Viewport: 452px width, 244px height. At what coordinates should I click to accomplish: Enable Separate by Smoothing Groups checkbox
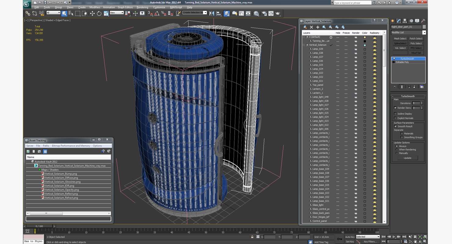[402, 137]
